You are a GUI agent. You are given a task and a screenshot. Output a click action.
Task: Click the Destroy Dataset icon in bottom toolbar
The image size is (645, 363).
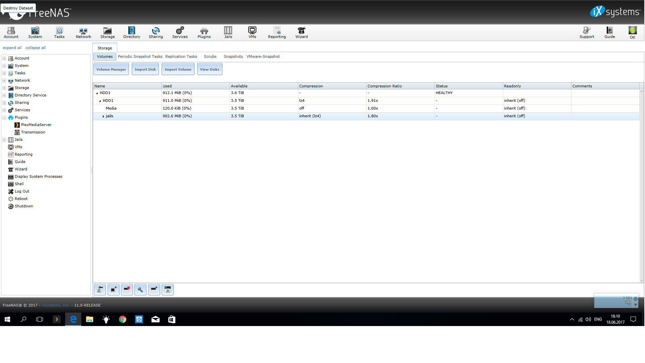tap(127, 290)
